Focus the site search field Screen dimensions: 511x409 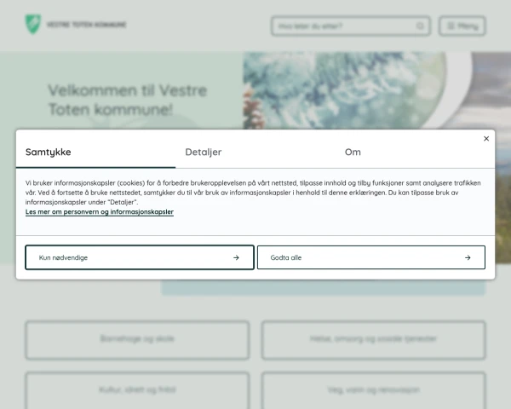tap(351, 26)
